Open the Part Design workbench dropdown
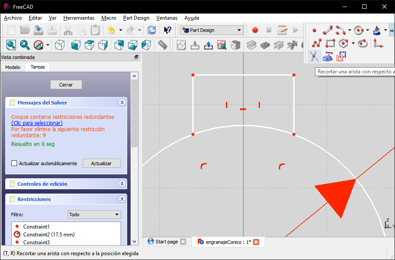The height and width of the screenshot is (260, 395). [211, 30]
